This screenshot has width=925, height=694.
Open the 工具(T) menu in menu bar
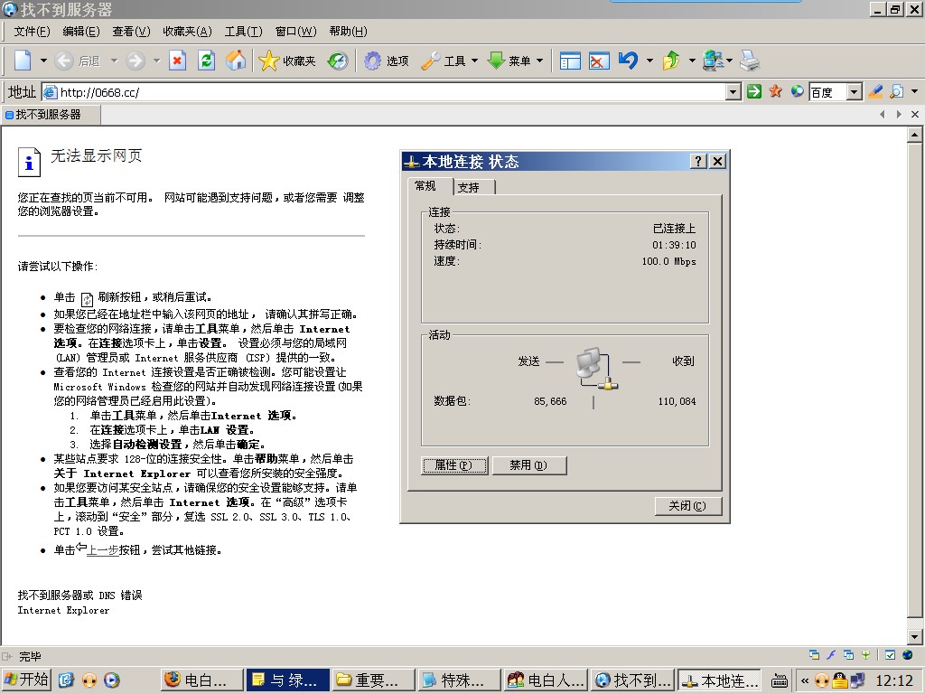[243, 32]
